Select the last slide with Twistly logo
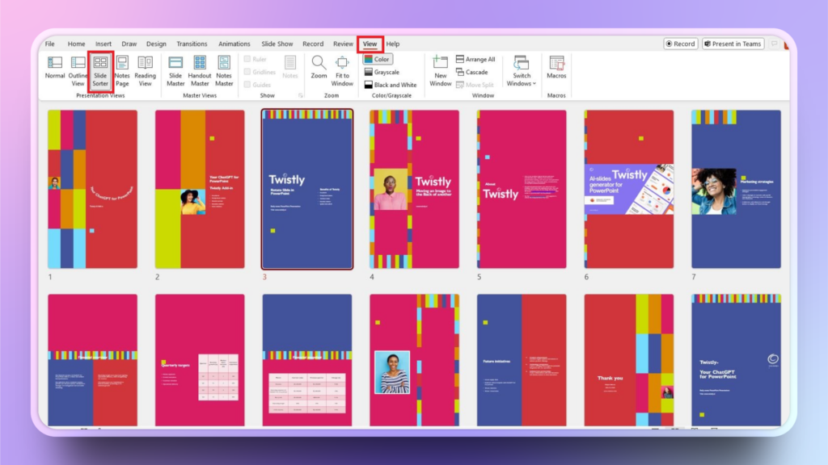828x465 pixels. point(736,360)
